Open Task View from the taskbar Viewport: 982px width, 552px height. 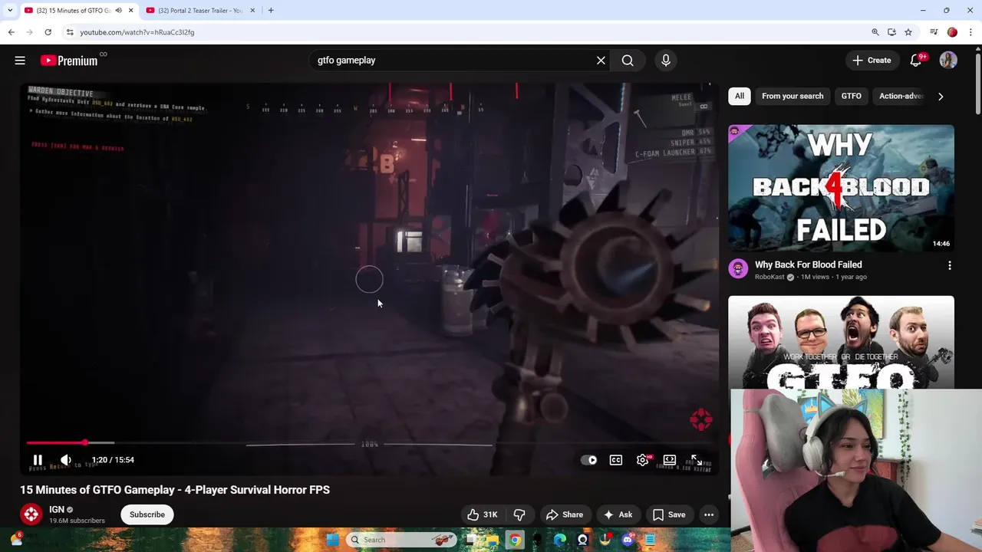click(x=470, y=540)
